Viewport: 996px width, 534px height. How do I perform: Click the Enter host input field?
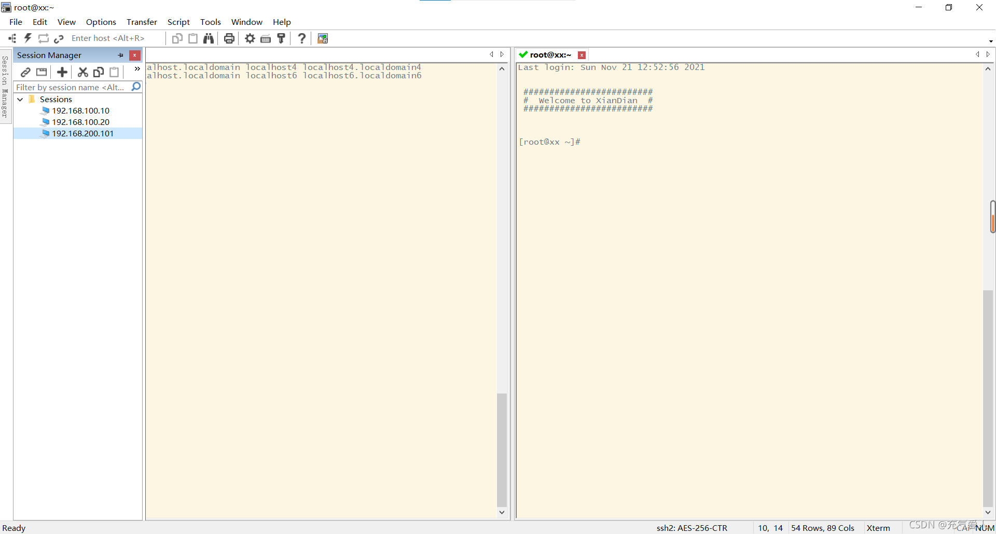click(x=116, y=38)
